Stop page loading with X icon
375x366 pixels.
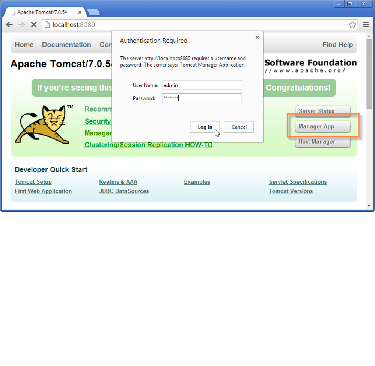pyautogui.click(x=34, y=24)
